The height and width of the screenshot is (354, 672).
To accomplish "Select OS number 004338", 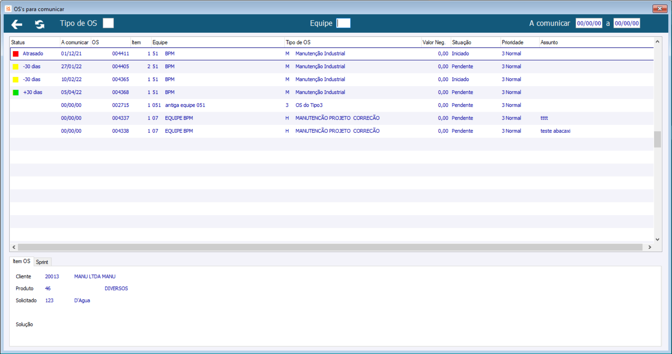I will [x=121, y=131].
